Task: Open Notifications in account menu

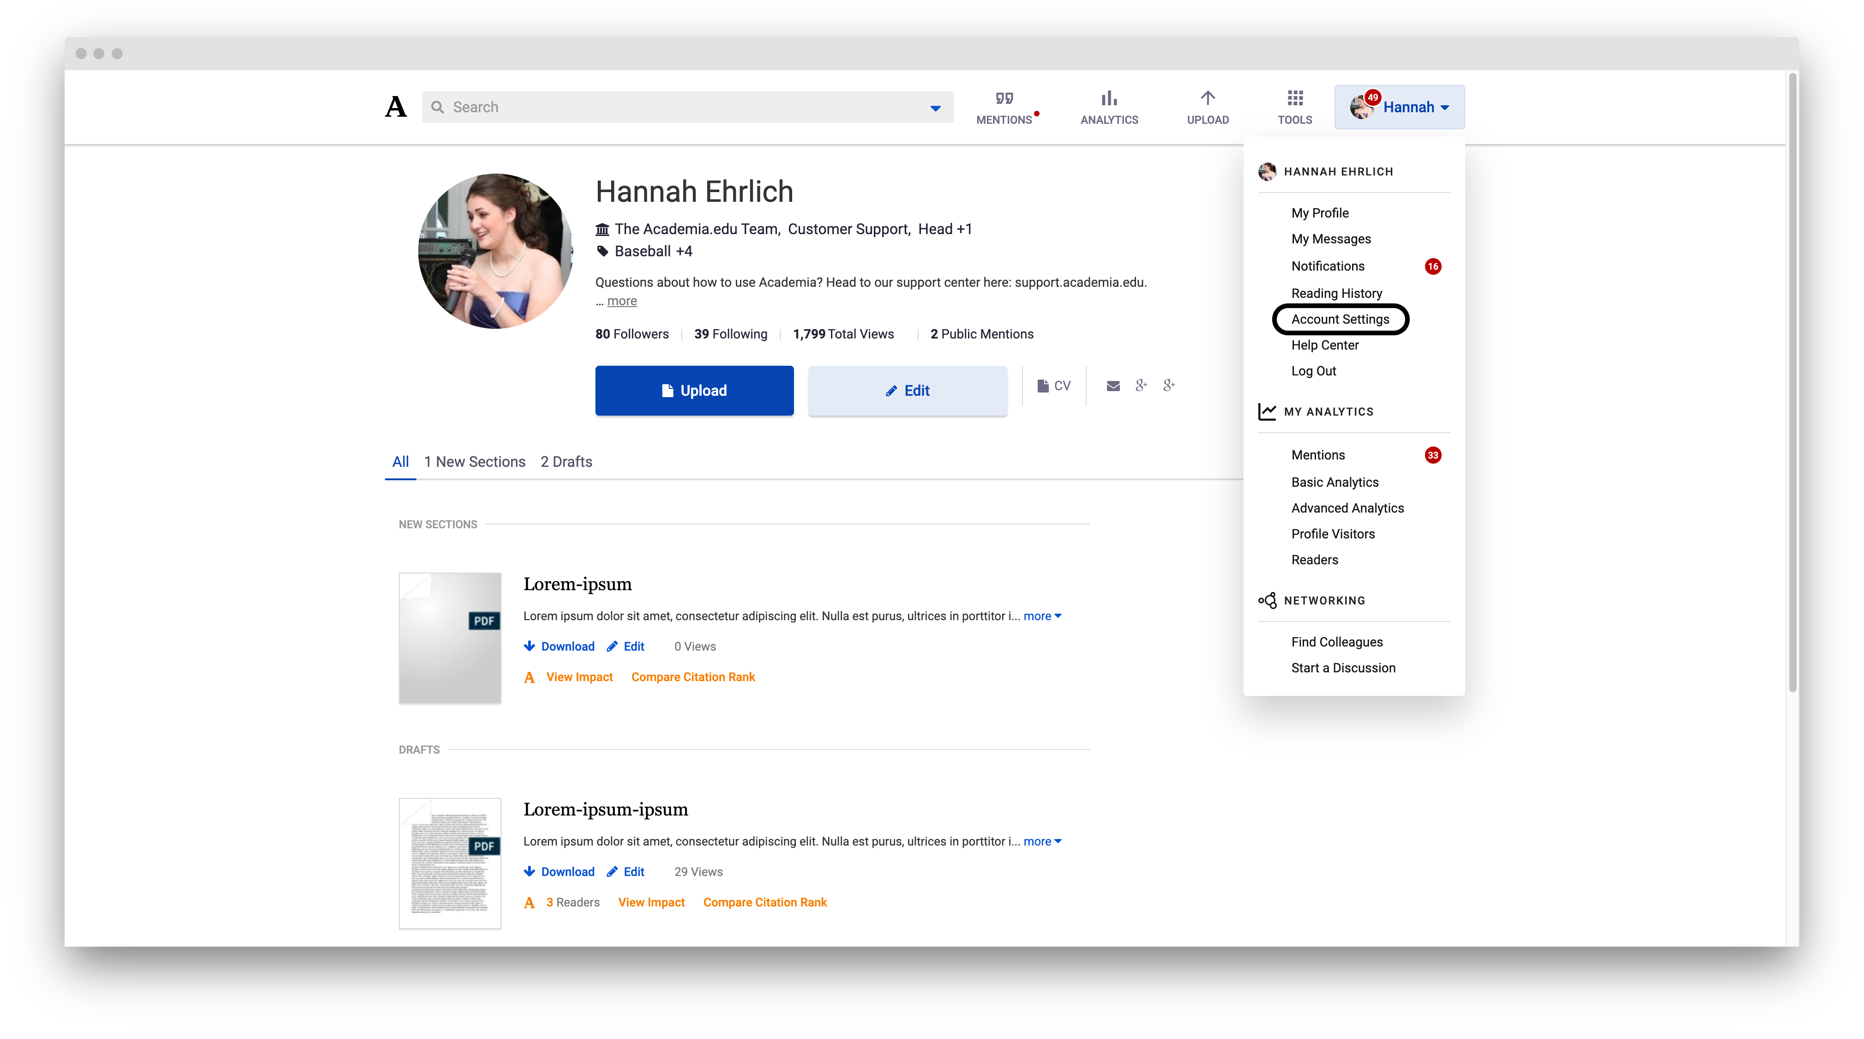Action: pyautogui.click(x=1328, y=266)
